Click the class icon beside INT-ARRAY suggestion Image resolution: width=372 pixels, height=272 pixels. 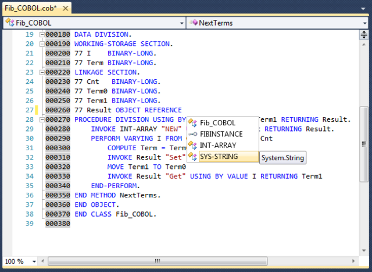pyautogui.click(x=192, y=145)
